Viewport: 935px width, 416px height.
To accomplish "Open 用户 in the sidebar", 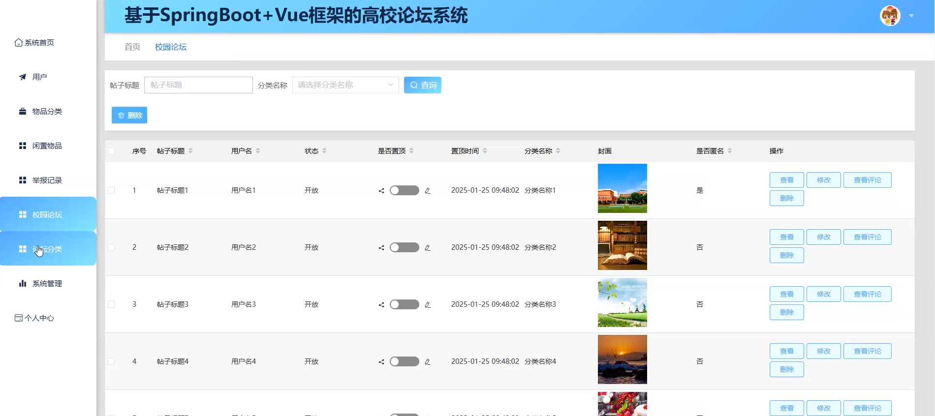I will point(48,77).
